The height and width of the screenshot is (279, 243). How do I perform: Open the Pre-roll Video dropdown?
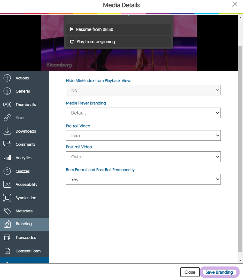click(x=143, y=136)
